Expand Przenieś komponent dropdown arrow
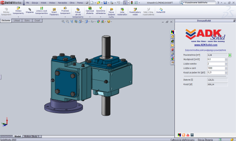Screen dimensions: 236x141 click(x=65, y=17)
